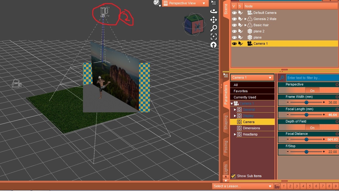Expand the Headlamp parameter group
Image resolution: width=339 pixels, height=191 pixels.
235,134
